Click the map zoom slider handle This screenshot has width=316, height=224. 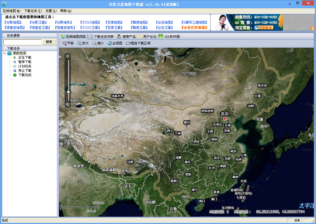[x=68, y=92]
